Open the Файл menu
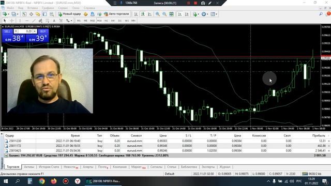Screen dimensions: 331x186 pyautogui.click(x=10, y=8)
